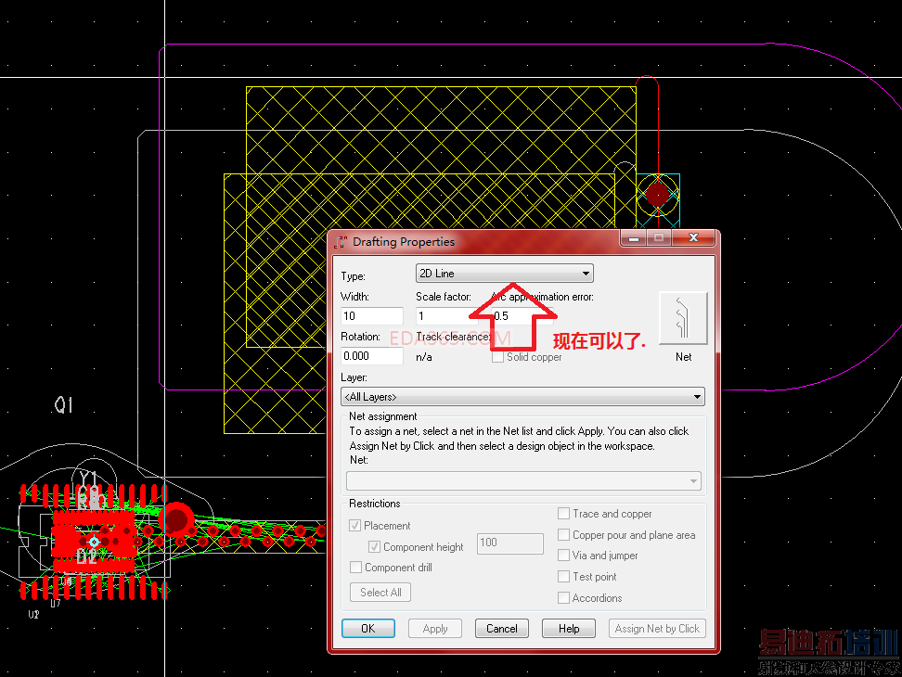The image size is (902, 677).
Task: Click the large red pad near the connector
Action: pyautogui.click(x=177, y=519)
